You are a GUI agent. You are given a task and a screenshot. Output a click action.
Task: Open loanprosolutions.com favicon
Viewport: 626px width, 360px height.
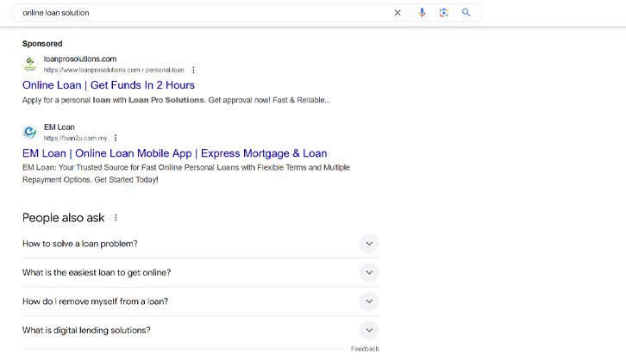coord(30,64)
